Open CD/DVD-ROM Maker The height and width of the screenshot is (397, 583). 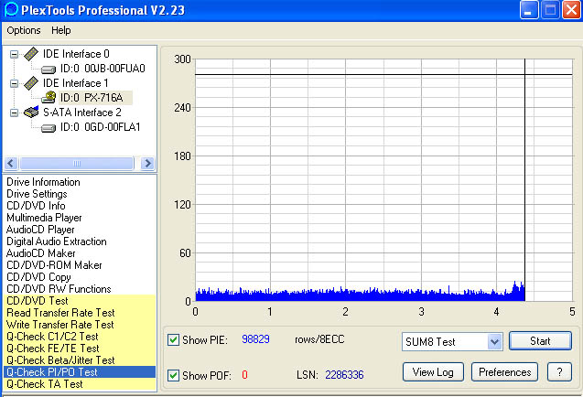click(54, 265)
